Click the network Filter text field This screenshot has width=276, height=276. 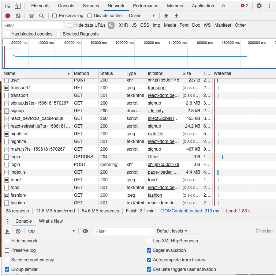[x=33, y=25]
